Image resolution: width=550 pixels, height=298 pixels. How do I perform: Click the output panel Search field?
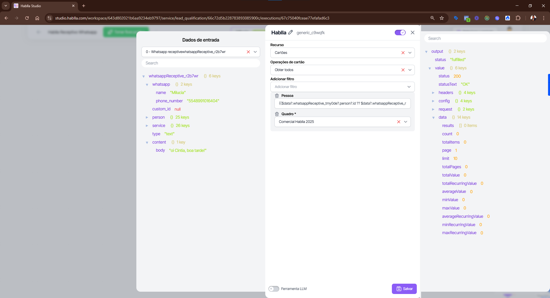(x=485, y=38)
